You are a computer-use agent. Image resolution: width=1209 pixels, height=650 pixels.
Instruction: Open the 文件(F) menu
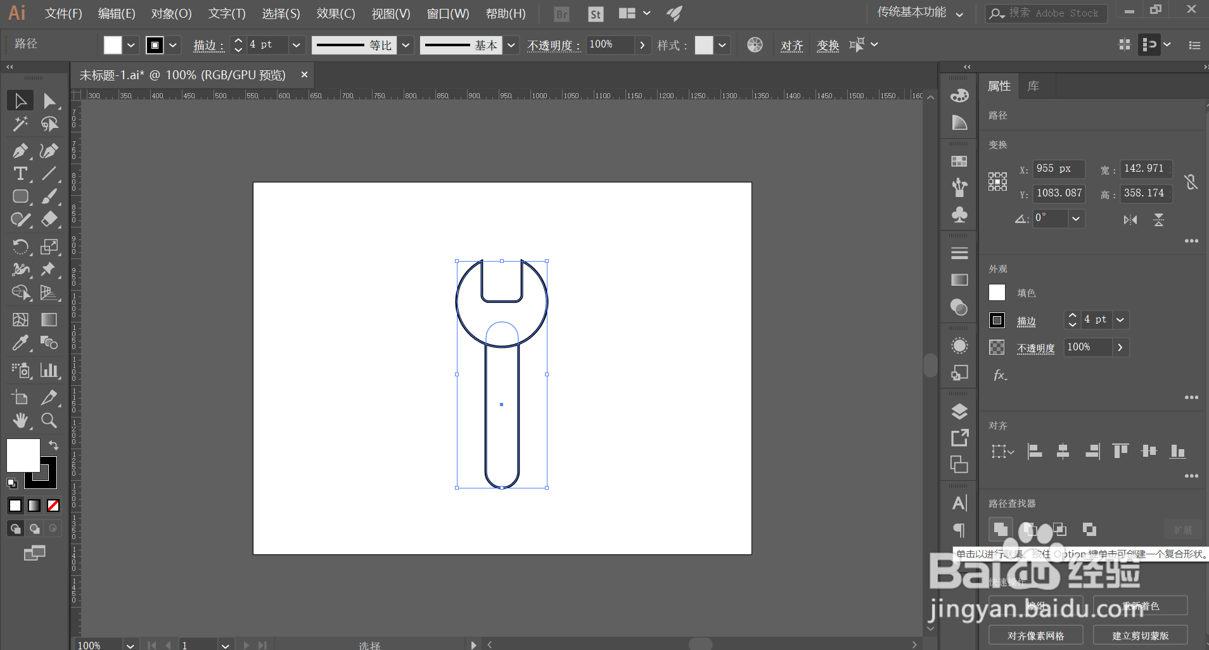coord(63,13)
